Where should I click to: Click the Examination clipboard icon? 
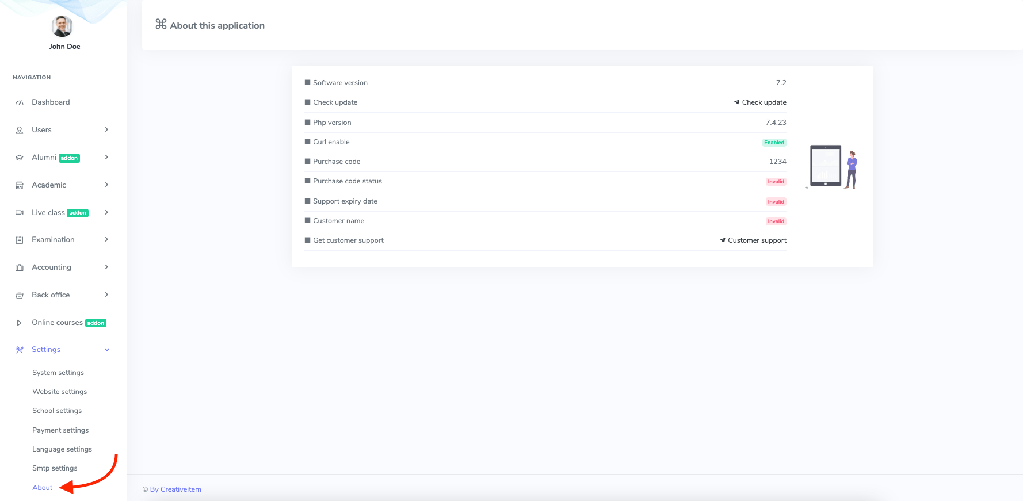pos(20,240)
